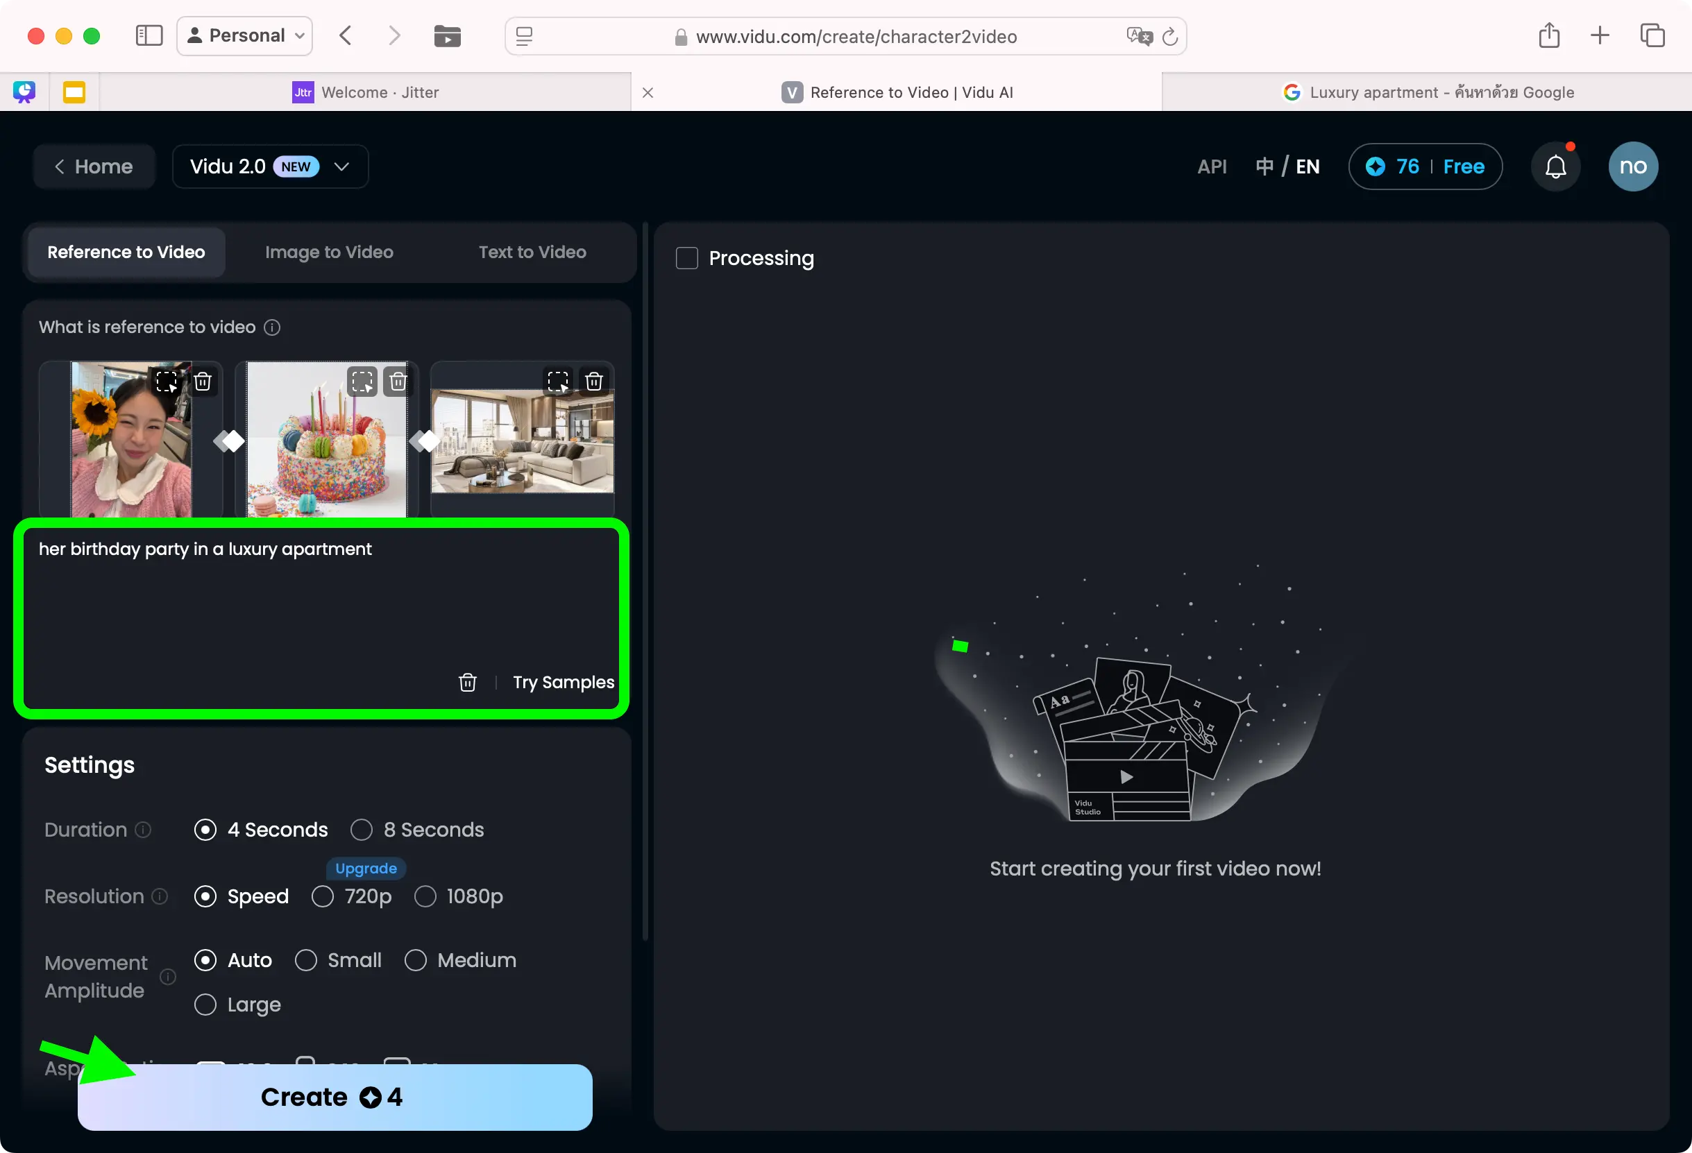
Task: Click Safari share icon
Action: [x=1548, y=35]
